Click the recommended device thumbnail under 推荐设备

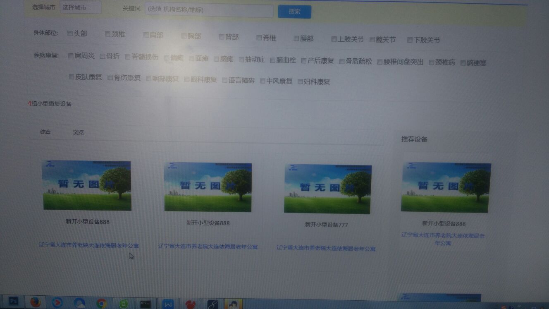tap(446, 187)
